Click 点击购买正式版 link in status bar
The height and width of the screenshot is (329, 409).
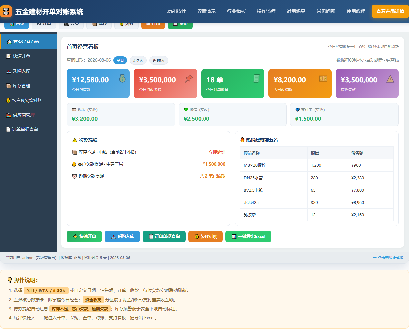pos(388,258)
